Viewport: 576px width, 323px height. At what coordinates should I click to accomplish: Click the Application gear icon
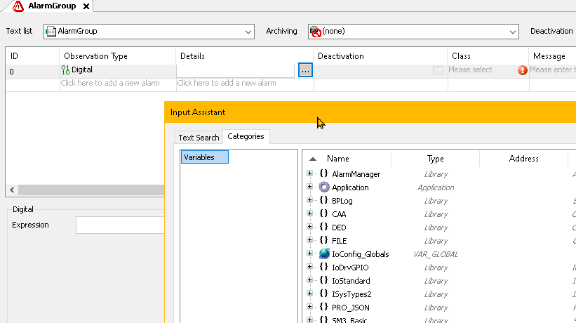(x=324, y=187)
